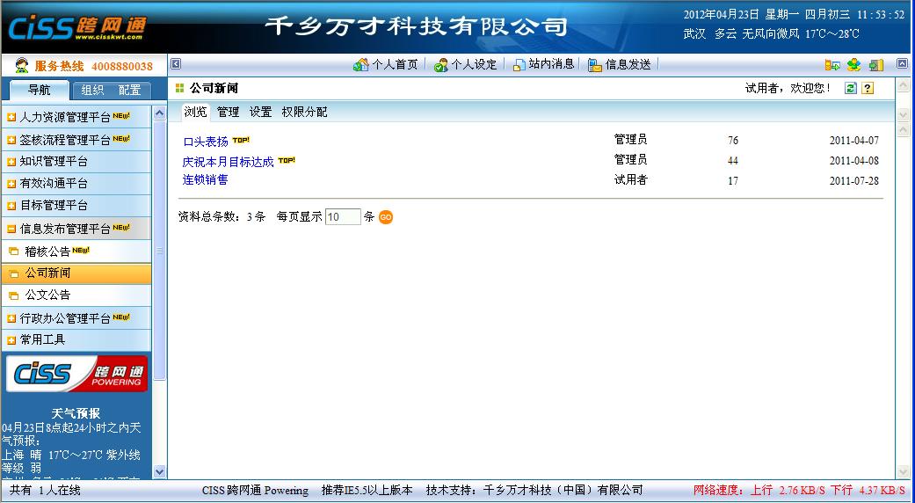The height and width of the screenshot is (503, 915).
Task: Collapse 信息发布管理平台 minus icon
Action: (x=11, y=229)
